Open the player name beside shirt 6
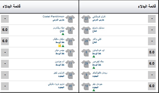 [98, 50]
